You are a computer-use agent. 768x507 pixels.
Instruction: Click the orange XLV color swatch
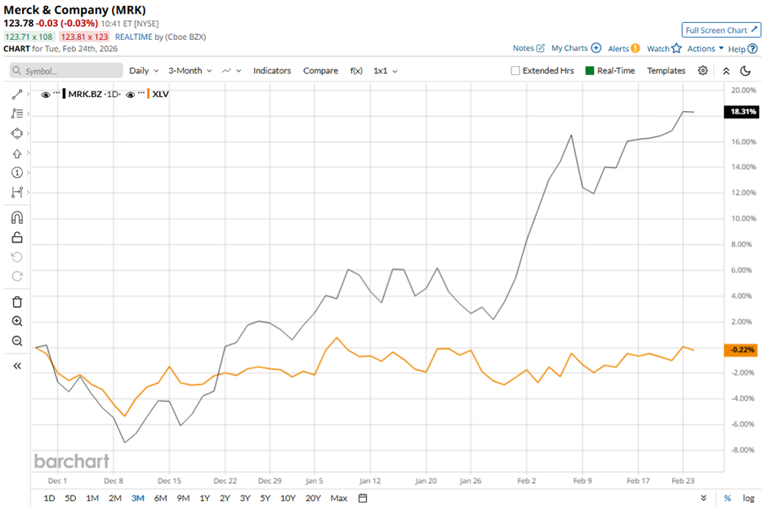pos(149,94)
